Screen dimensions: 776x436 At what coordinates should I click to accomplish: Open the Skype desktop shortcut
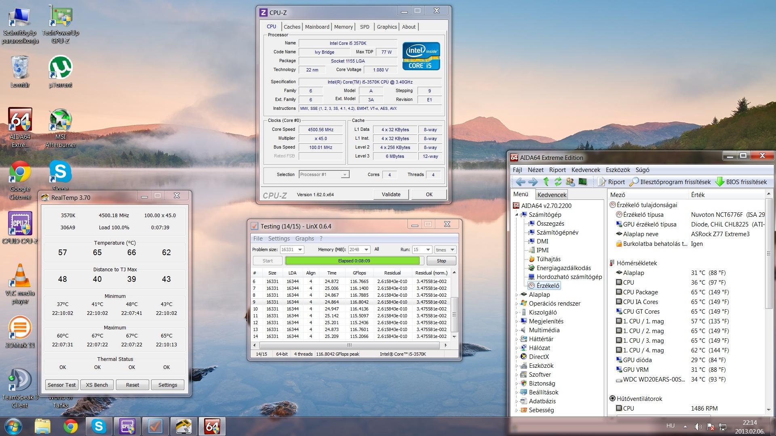(x=60, y=175)
